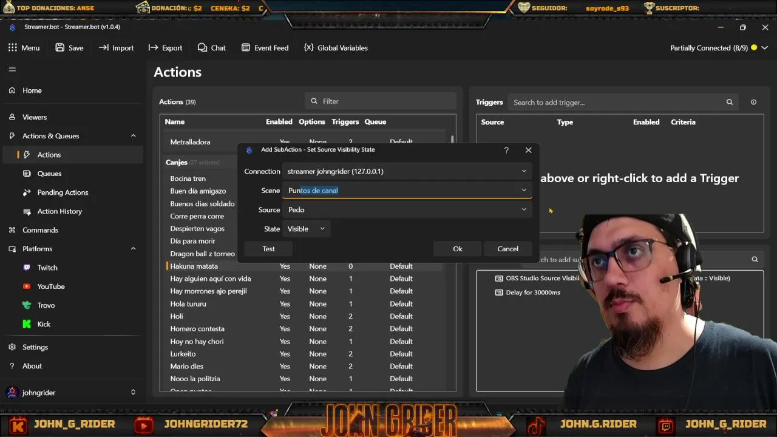
Task: Click Cancel in the SubAction dialog
Action: coord(508,249)
